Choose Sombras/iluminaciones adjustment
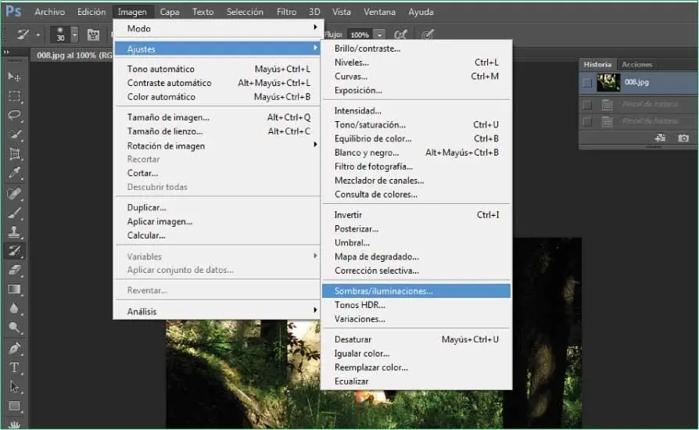This screenshot has height=430, width=699. pyautogui.click(x=416, y=291)
